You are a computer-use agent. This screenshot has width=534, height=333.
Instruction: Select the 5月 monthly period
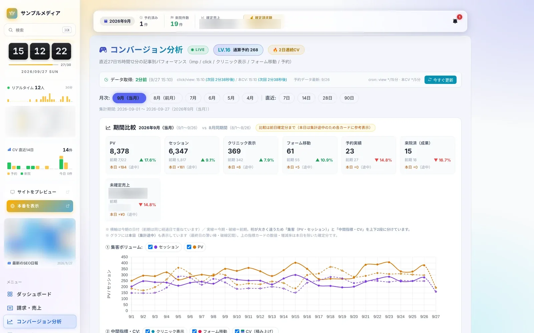[x=231, y=98]
